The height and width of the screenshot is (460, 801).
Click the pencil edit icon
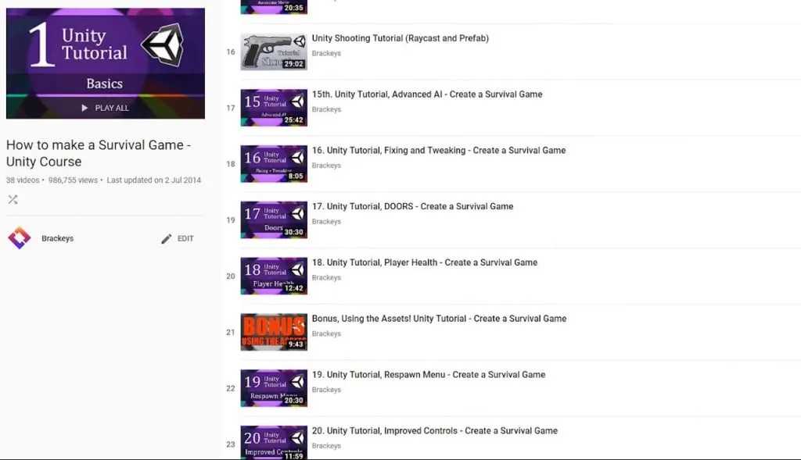tap(167, 239)
